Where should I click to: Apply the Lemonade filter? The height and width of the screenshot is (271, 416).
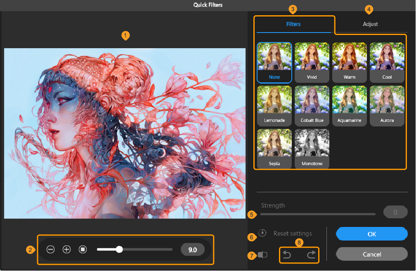tap(274, 106)
